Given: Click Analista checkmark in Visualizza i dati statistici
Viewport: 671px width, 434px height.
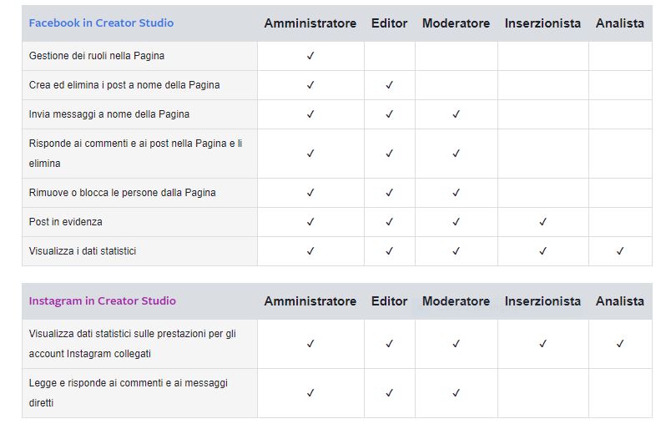Looking at the screenshot, I should pyautogui.click(x=619, y=251).
